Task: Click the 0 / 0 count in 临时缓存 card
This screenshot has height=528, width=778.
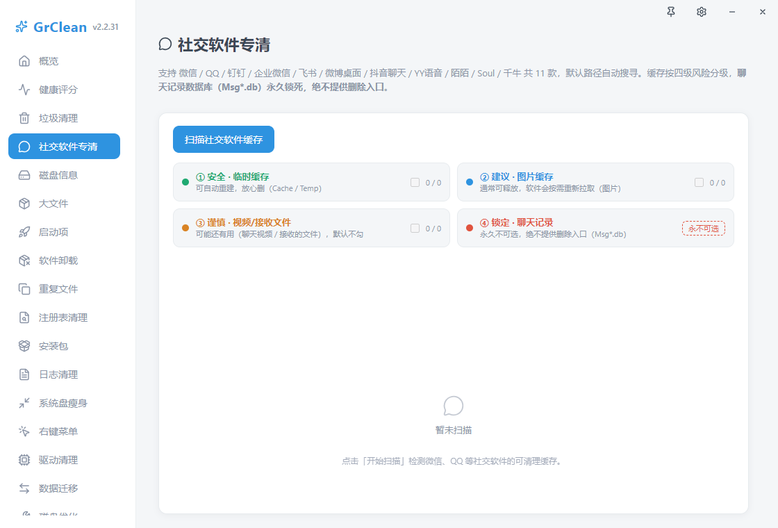Action: pyautogui.click(x=433, y=183)
